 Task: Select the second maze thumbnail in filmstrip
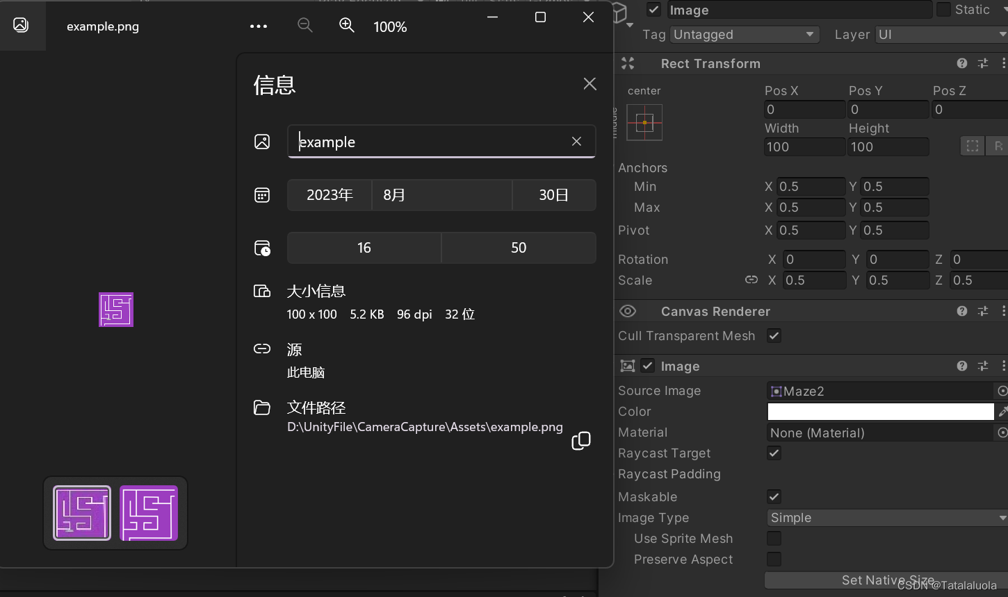click(149, 513)
